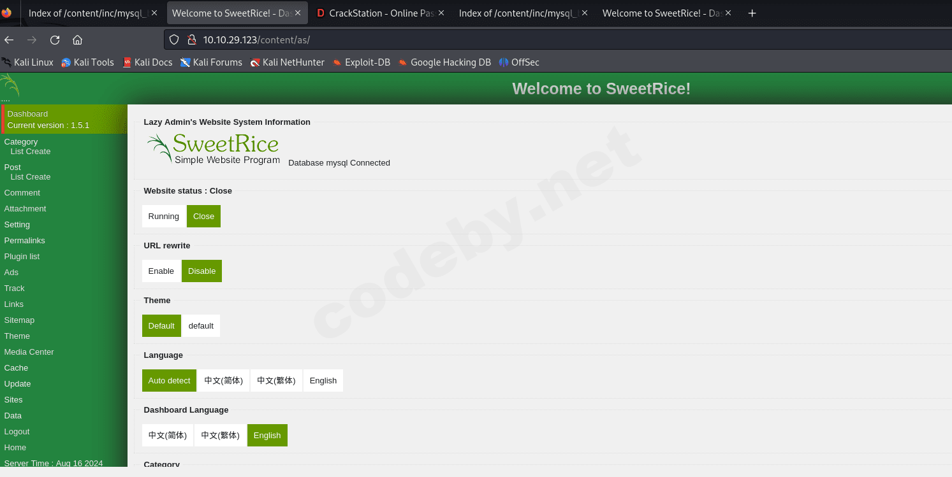Pick the green capitalized Default theme button
Viewport: 952px width, 477px height.
[x=161, y=326]
